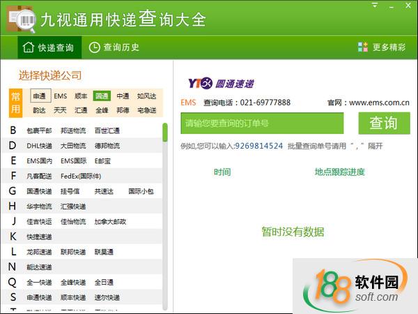Choose 佳怡物流 in row J
The height and width of the screenshot is (314, 418).
(73, 222)
